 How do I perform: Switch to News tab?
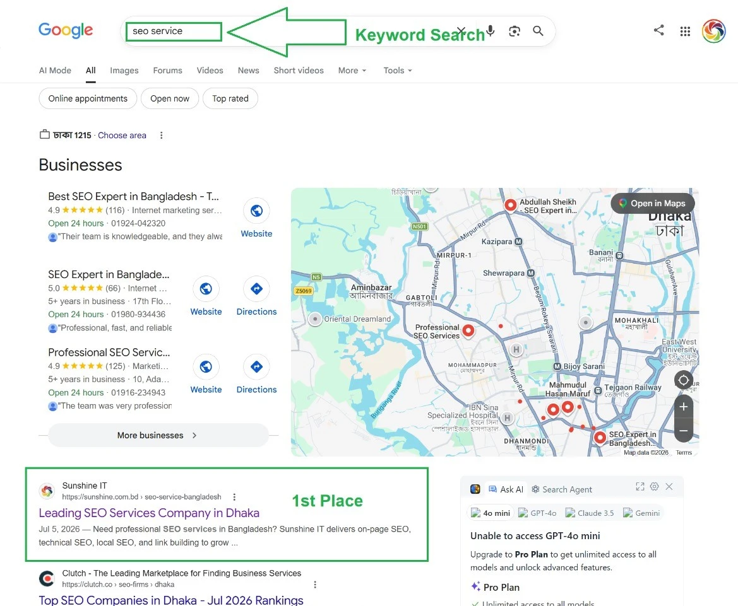click(x=249, y=71)
